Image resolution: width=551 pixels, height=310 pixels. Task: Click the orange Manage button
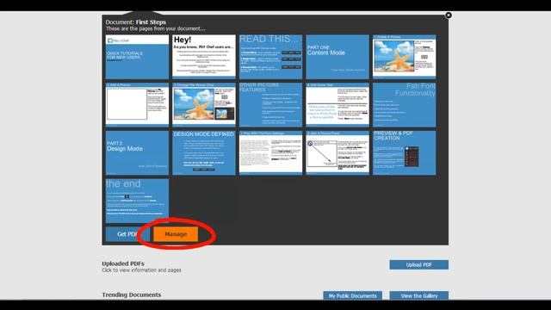point(176,234)
